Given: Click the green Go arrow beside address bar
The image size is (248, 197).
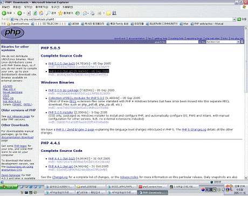Looking at the screenshot, I should (239, 19).
